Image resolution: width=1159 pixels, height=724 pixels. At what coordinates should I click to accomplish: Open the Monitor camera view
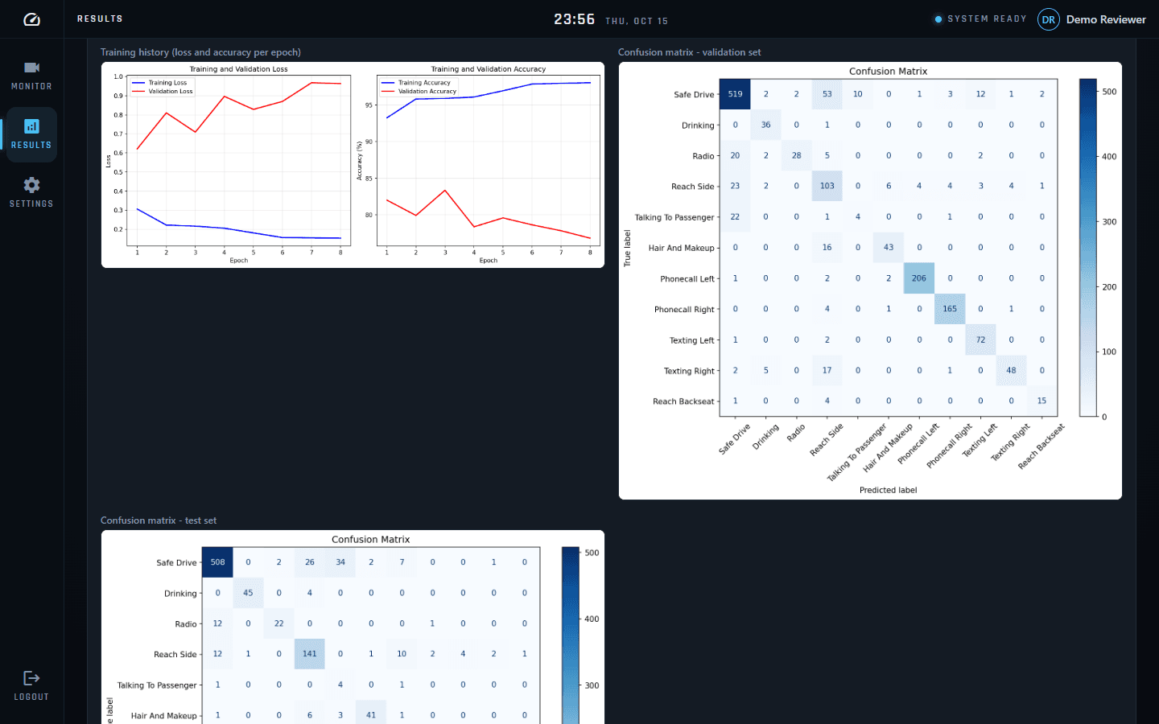coord(31,75)
